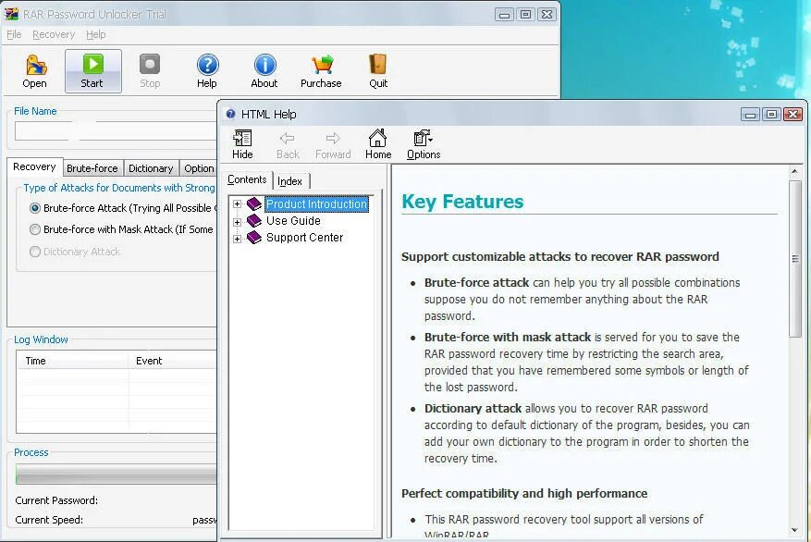811x542 pixels.
Task: Click the Use Guide book icon
Action: (254, 221)
